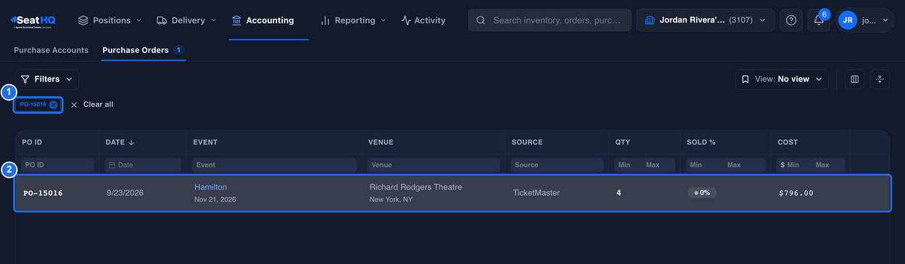Viewport: 905px width, 264px height.
Task: Click the EVENT column header
Action: 205,142
